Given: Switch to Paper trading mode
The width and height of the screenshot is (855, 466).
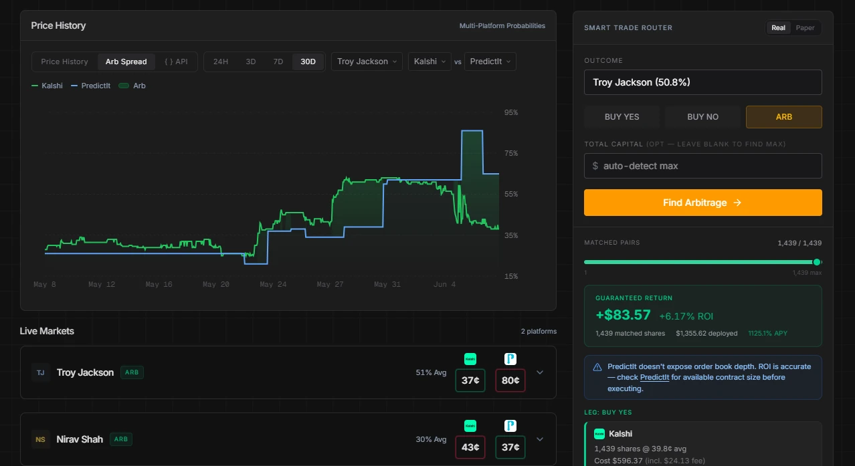Looking at the screenshot, I should (x=805, y=28).
